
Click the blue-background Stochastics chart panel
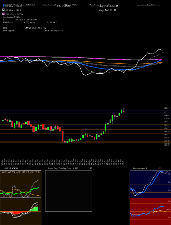click(x=150, y=184)
